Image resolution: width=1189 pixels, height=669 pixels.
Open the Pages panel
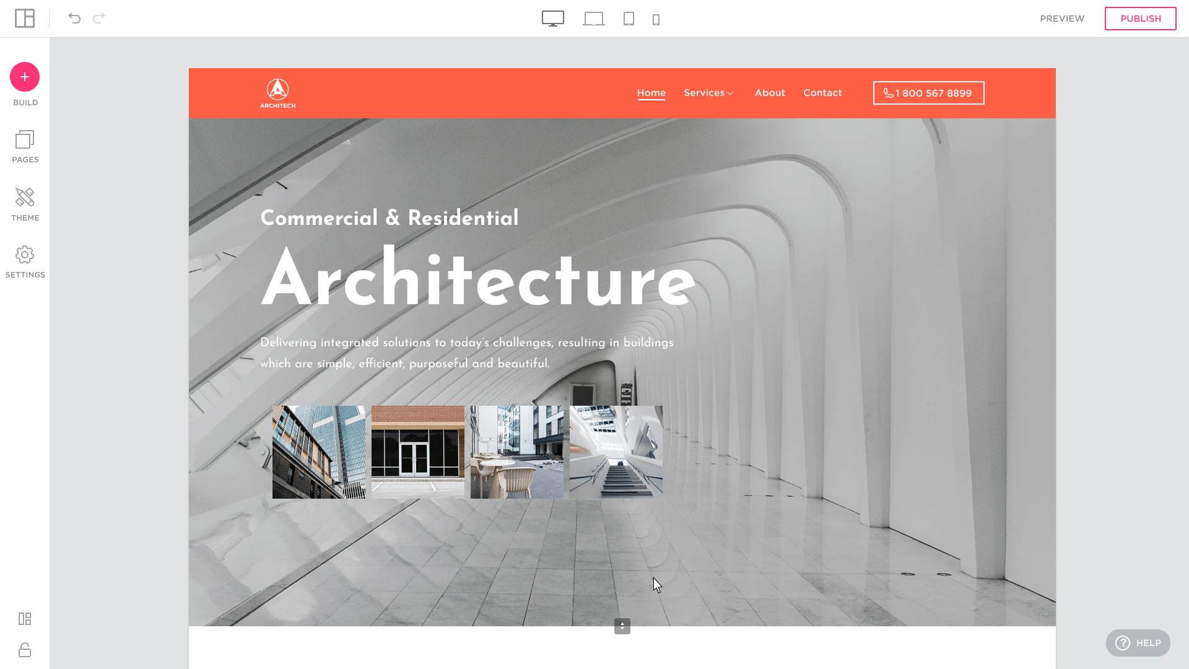(25, 147)
